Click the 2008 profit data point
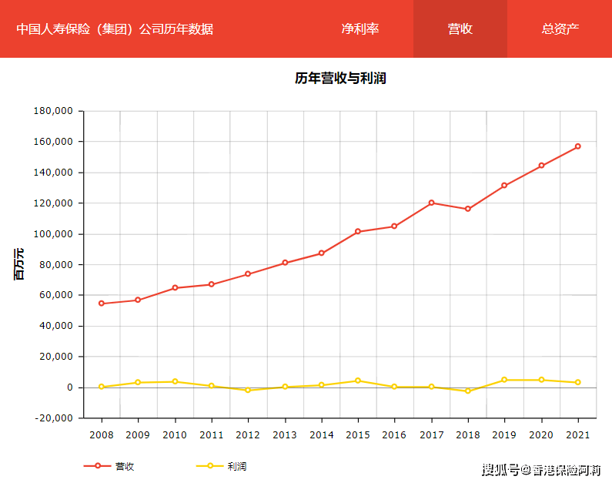The height and width of the screenshot is (483, 612). click(x=102, y=387)
